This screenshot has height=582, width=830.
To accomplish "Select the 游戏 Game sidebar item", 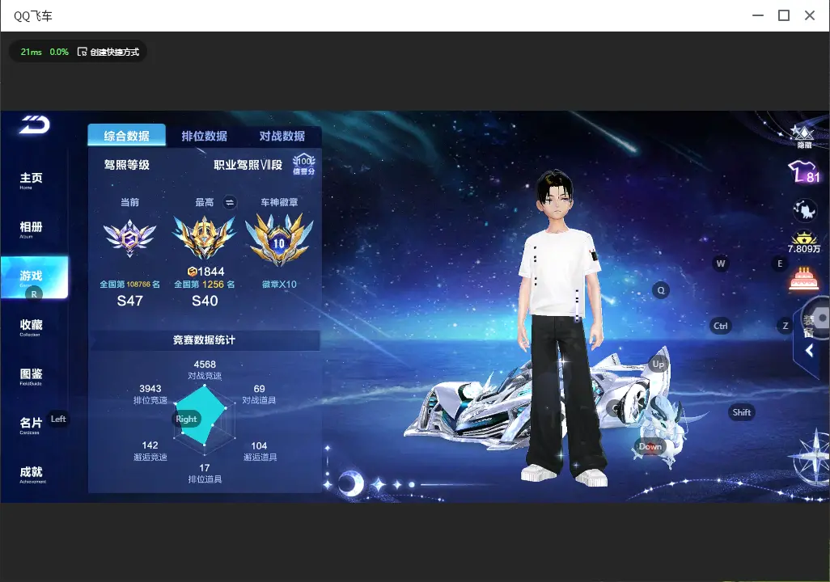I will pyautogui.click(x=35, y=278).
